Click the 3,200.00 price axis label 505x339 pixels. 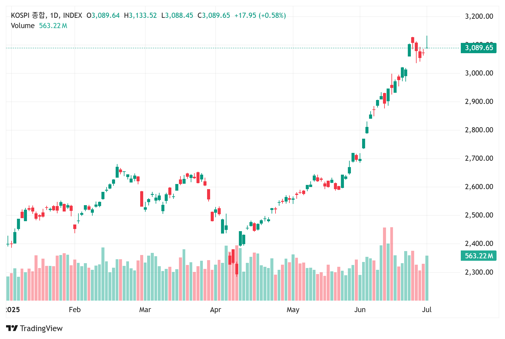(x=479, y=16)
